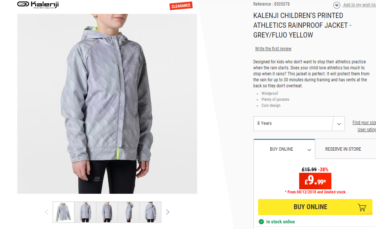Viewport: 376px width, 229px height.
Task: Click the red Clearance badge
Action: 181,6
